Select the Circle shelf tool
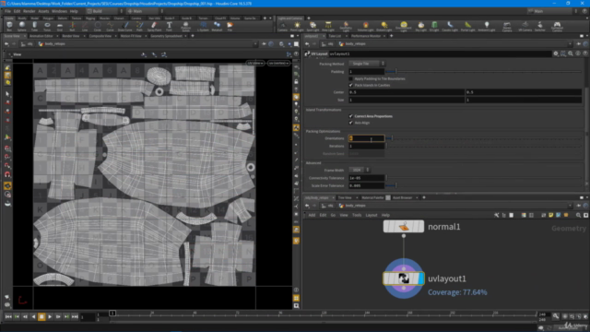The height and width of the screenshot is (332, 590). pyautogui.click(x=98, y=27)
